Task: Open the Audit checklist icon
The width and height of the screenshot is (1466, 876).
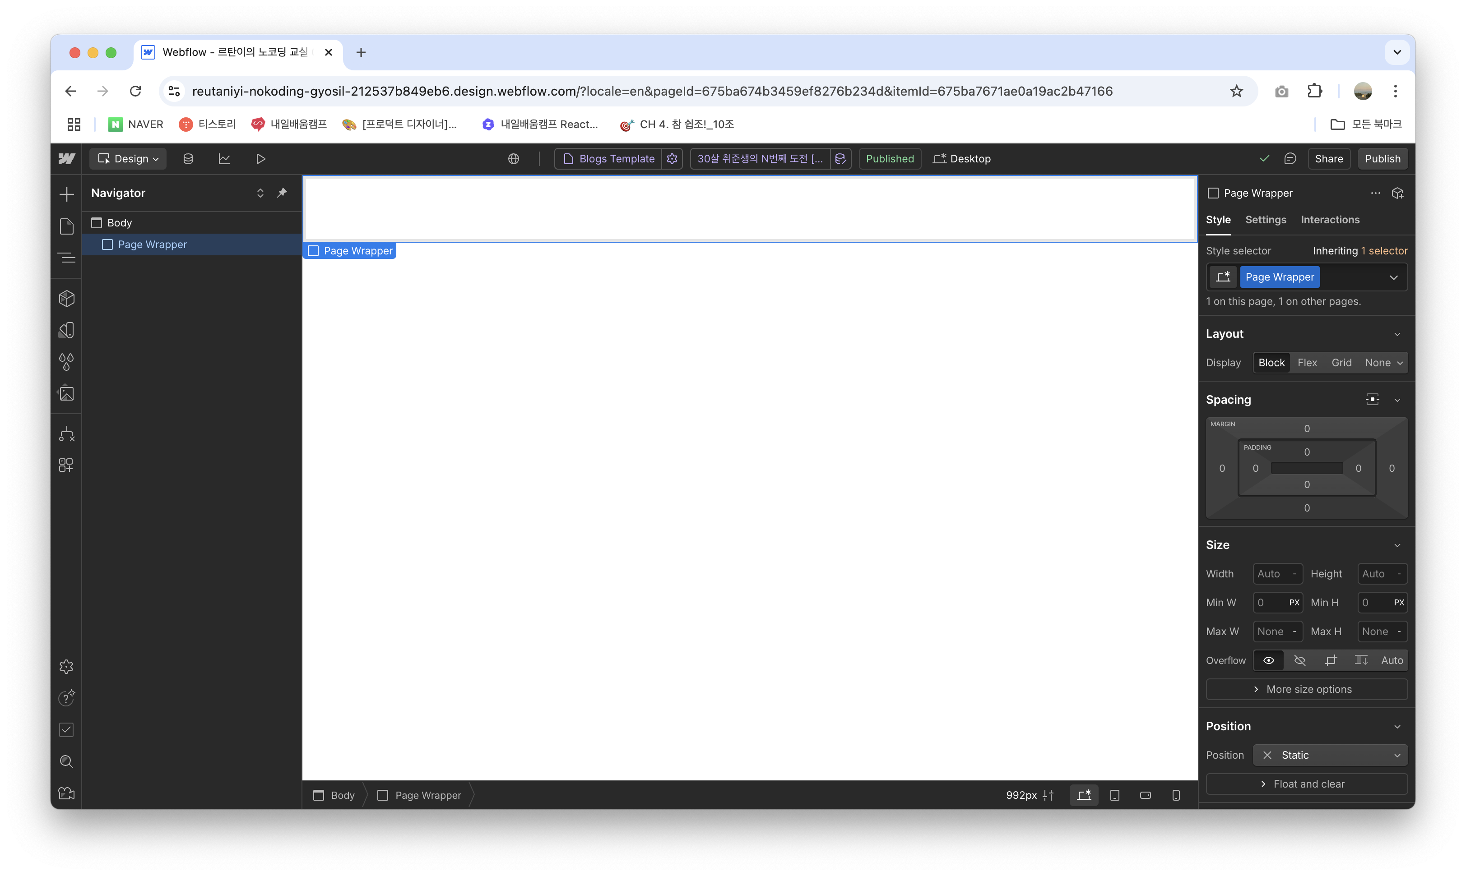Action: click(67, 729)
